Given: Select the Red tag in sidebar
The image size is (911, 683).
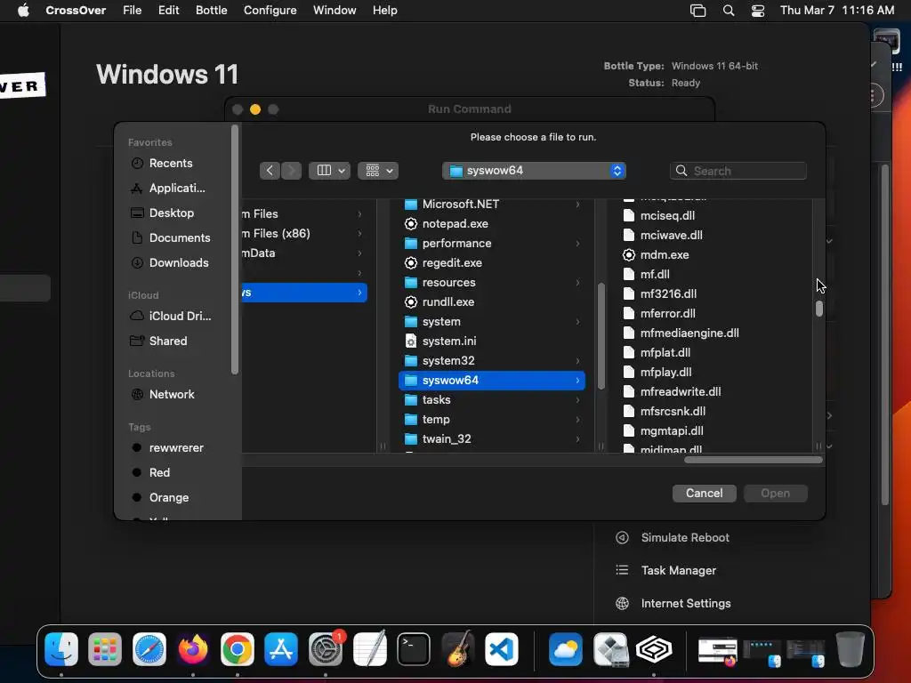Looking at the screenshot, I should 159,473.
